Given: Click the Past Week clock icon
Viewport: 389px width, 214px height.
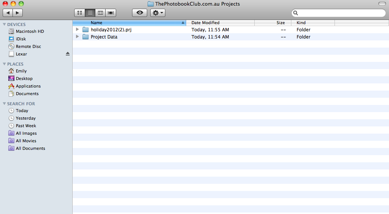Looking at the screenshot, I should tap(11, 126).
